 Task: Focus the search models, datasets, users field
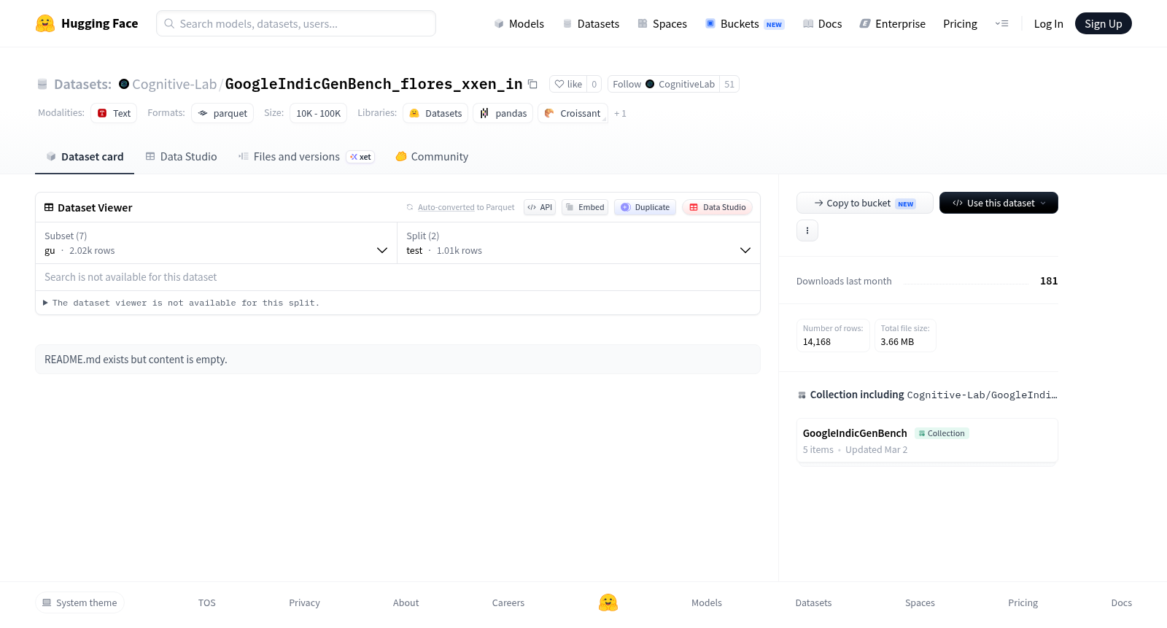(x=296, y=23)
